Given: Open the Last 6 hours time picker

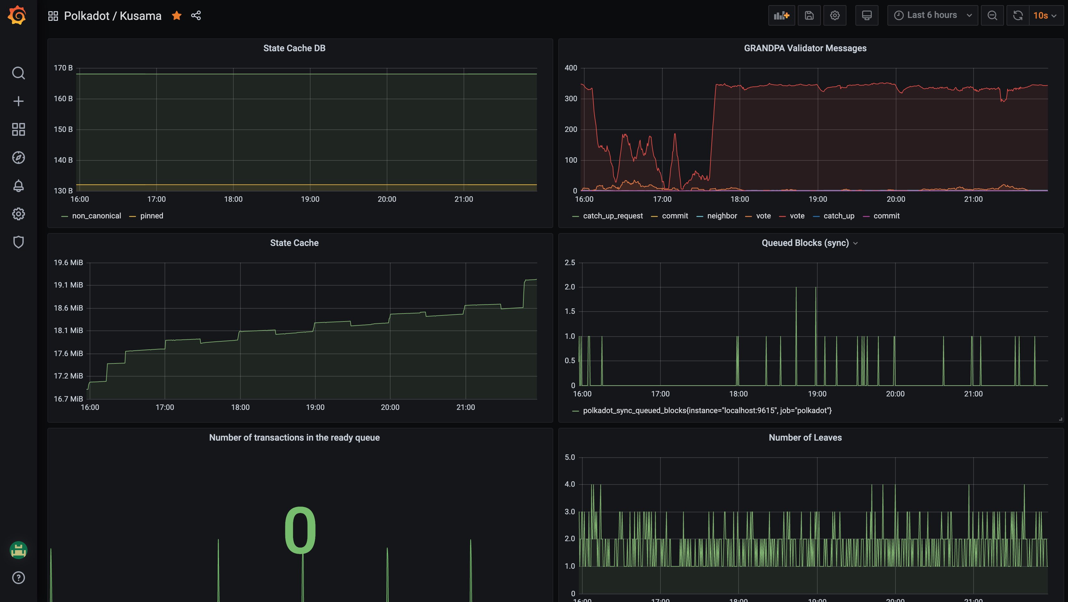Looking at the screenshot, I should (x=932, y=15).
